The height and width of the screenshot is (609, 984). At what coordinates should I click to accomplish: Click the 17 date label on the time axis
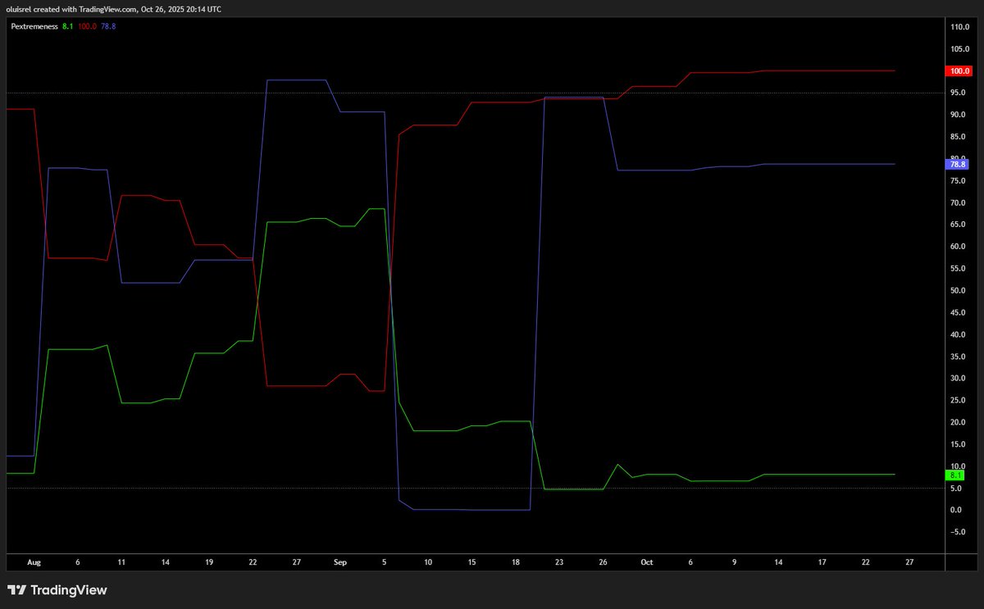pos(822,563)
